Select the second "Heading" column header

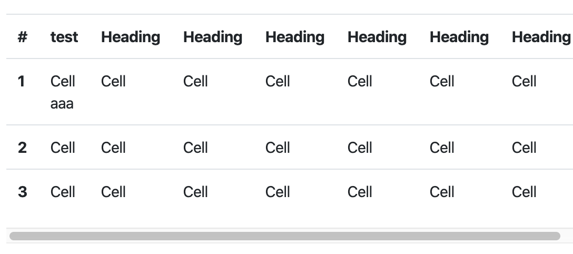tap(213, 37)
